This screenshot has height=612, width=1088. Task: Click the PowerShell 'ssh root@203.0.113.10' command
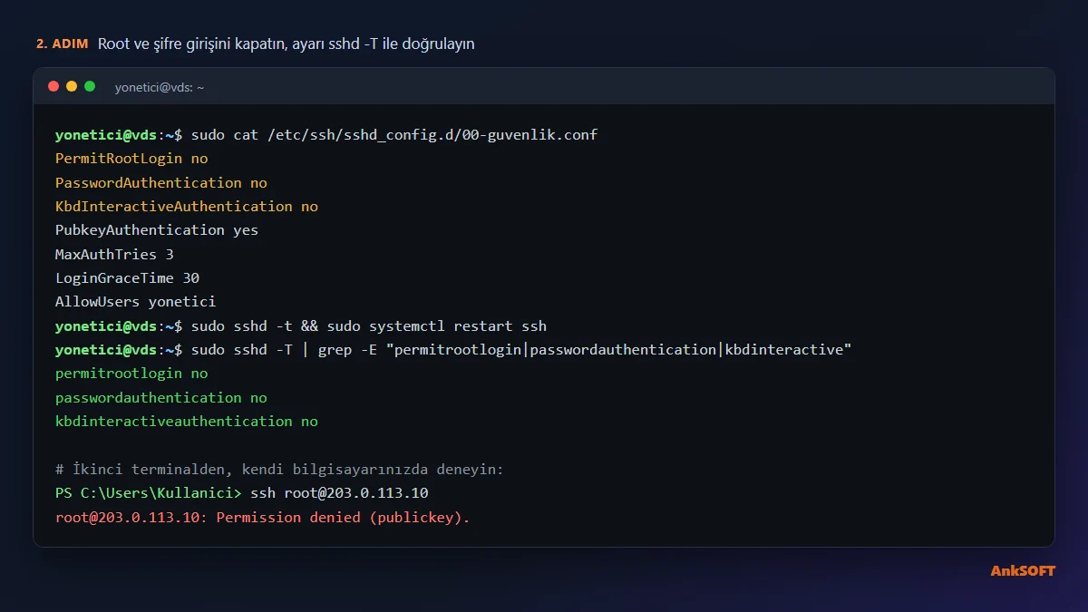point(241,493)
